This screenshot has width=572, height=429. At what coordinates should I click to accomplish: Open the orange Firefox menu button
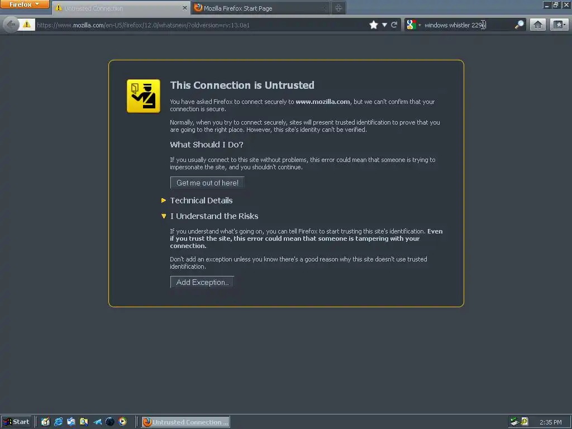(25, 4)
